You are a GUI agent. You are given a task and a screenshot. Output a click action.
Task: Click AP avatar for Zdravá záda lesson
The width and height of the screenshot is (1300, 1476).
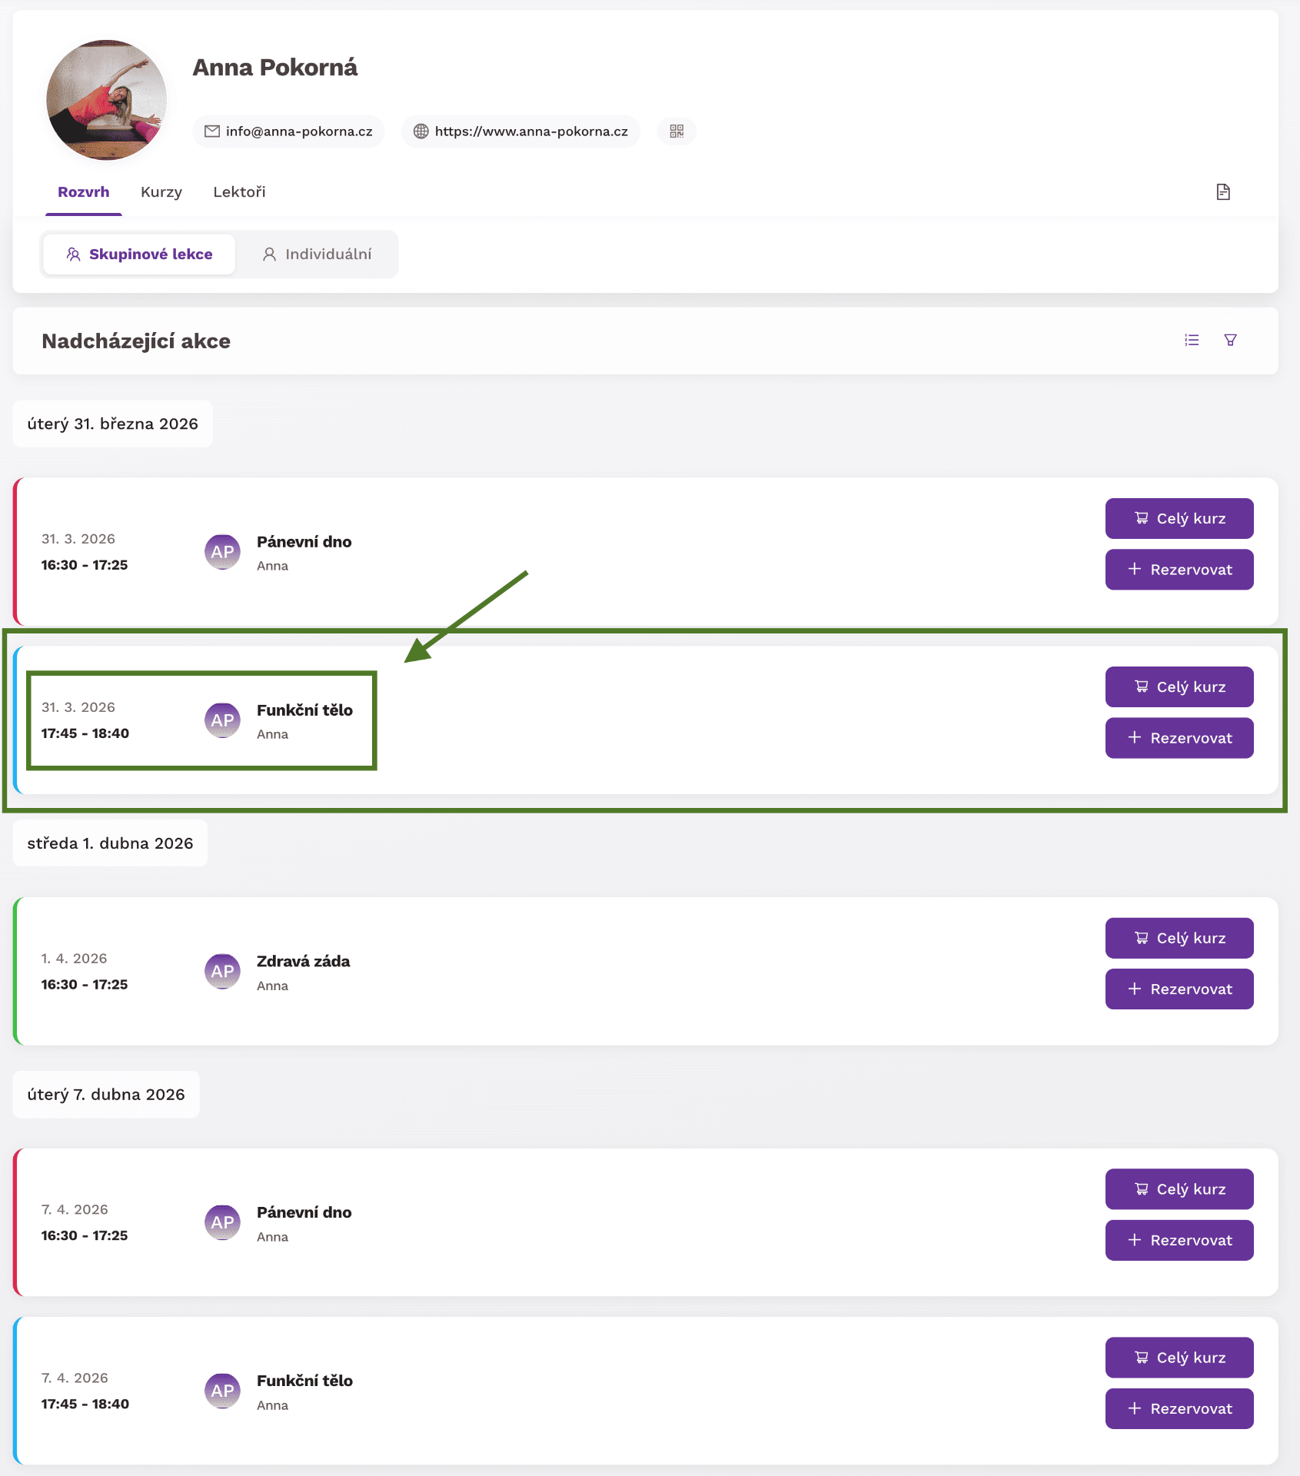[x=222, y=971]
